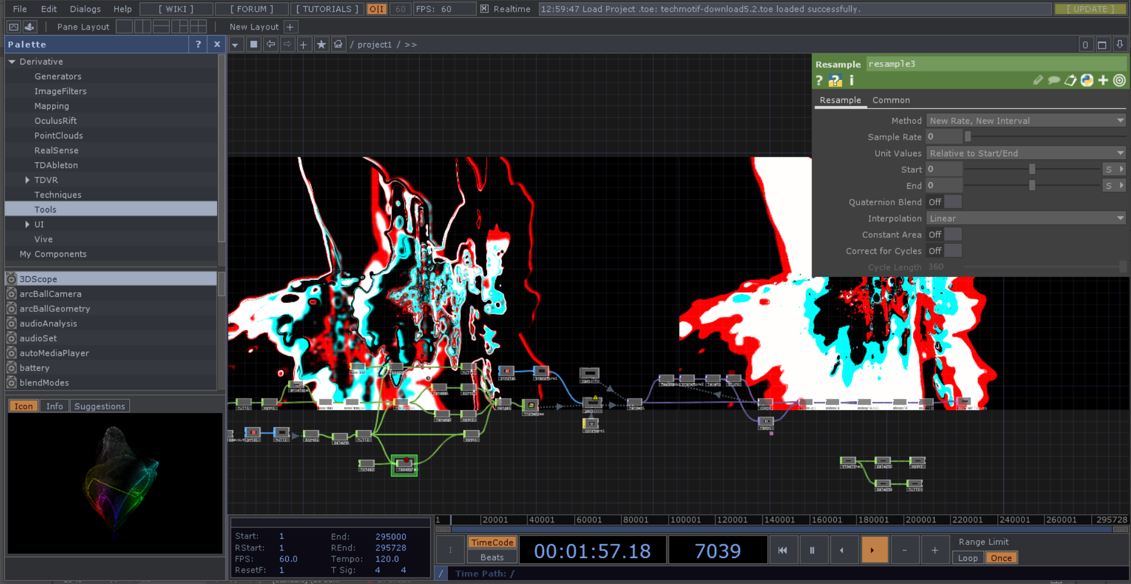Open the Python help icon in parameter panel
This screenshot has height=584, width=1131.
(835, 80)
